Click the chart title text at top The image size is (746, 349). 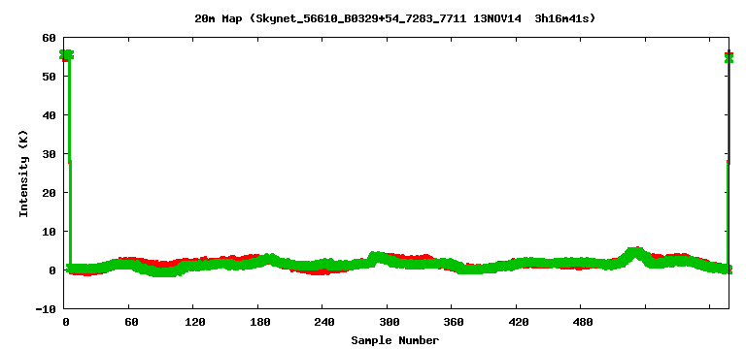tap(395, 18)
